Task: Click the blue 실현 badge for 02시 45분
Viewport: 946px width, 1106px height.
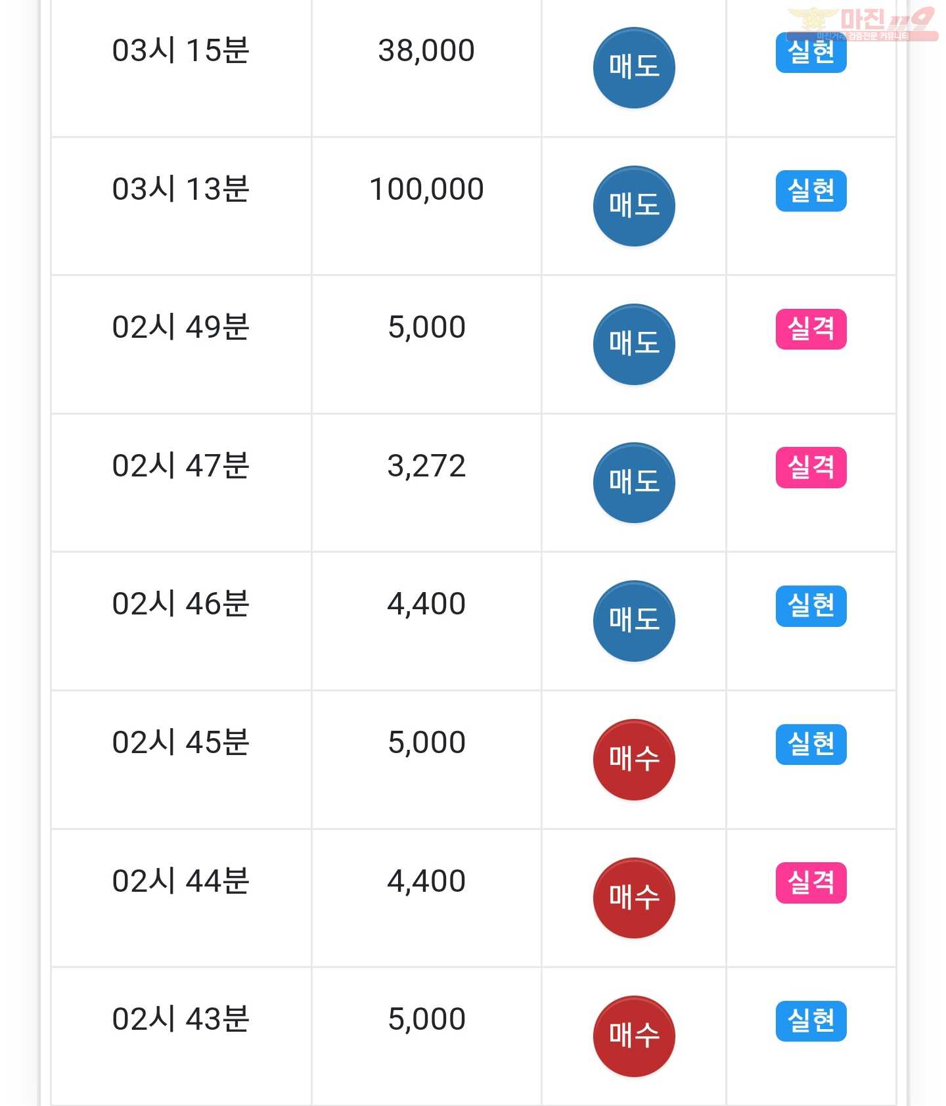Action: 811,745
